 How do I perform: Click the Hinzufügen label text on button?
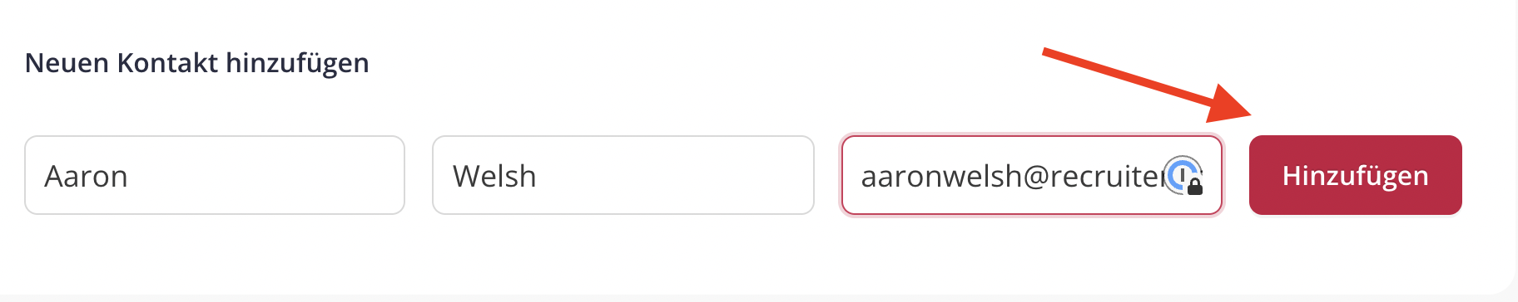tap(1355, 177)
